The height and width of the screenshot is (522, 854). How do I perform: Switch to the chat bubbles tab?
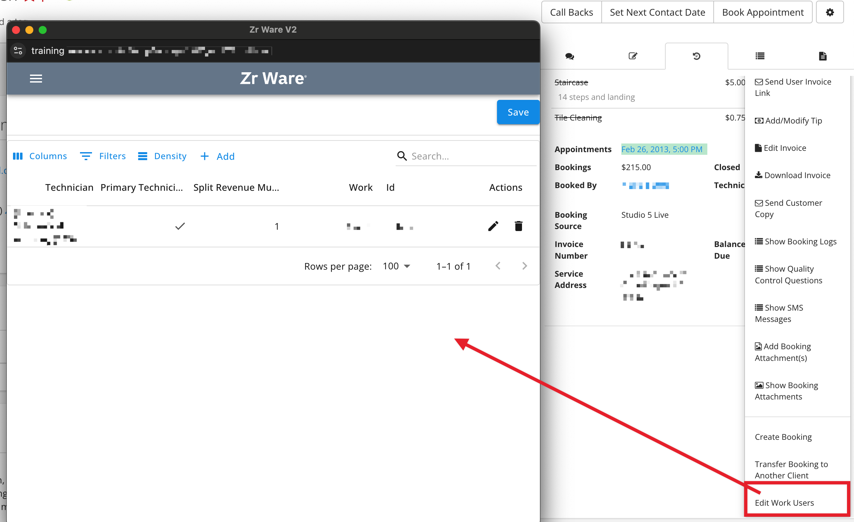click(x=569, y=56)
